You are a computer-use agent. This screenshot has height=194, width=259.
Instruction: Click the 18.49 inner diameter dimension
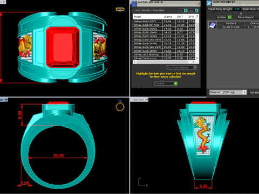tap(58, 156)
